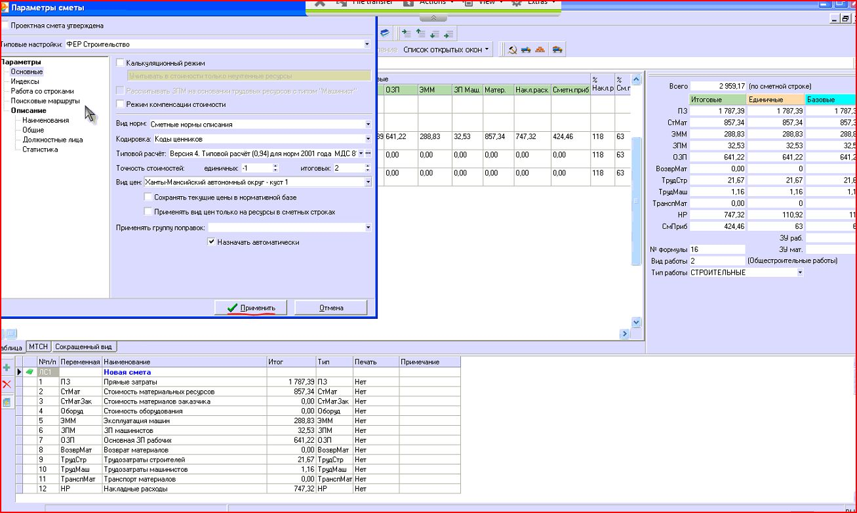Click the disabled Рассчитывать ЗПМ checkbox
The width and height of the screenshot is (857, 513).
[x=120, y=91]
